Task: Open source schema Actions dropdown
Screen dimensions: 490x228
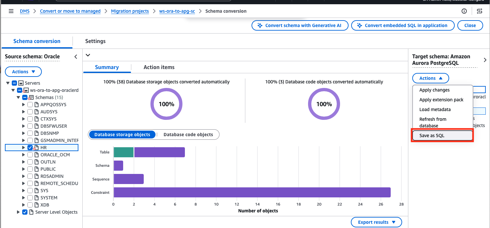Action: click(x=24, y=72)
